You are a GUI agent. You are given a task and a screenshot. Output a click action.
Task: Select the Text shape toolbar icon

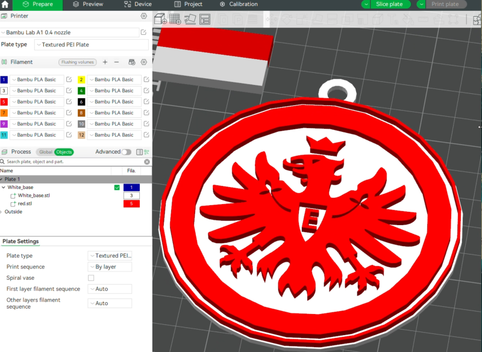tap(393, 20)
